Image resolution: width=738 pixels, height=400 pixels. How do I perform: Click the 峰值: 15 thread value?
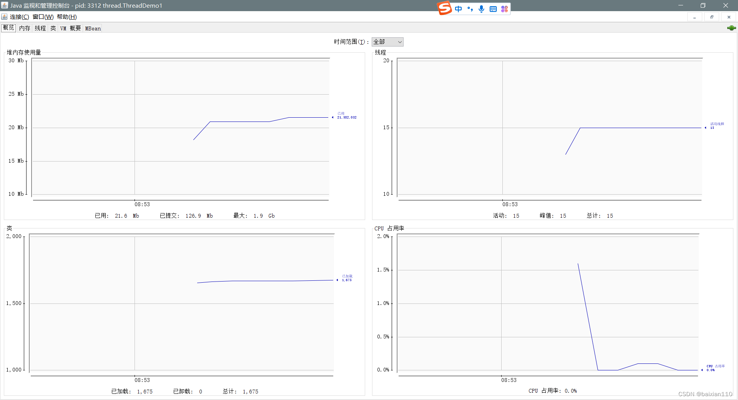(x=553, y=216)
